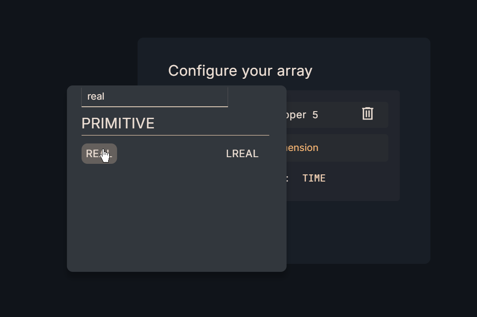This screenshot has height=317, width=477.
Task: Click the dimension row showing upper 5
Action: point(328,115)
